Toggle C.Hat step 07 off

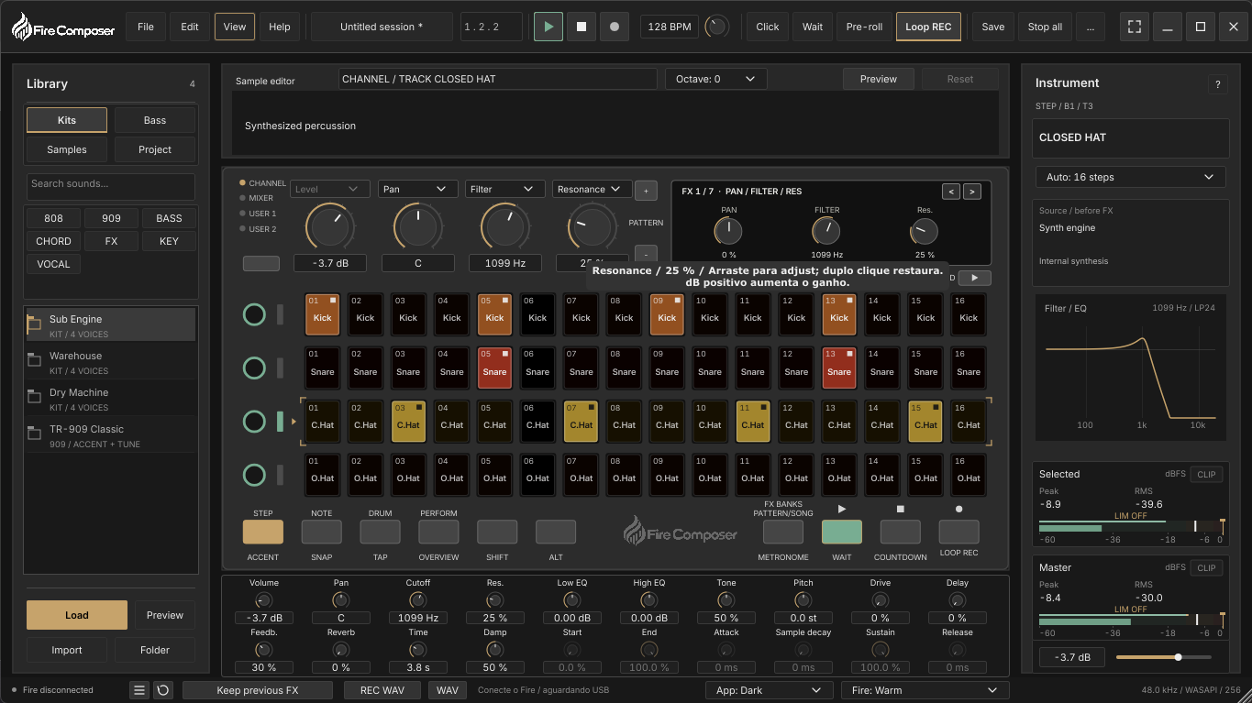click(581, 421)
